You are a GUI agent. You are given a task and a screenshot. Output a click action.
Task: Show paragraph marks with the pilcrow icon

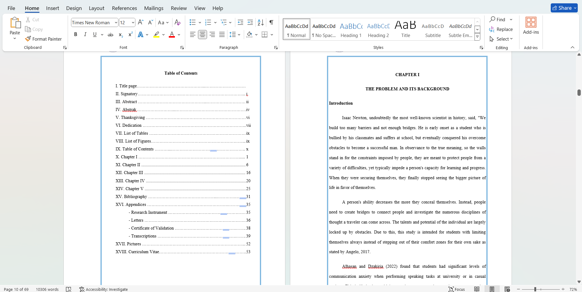(271, 22)
